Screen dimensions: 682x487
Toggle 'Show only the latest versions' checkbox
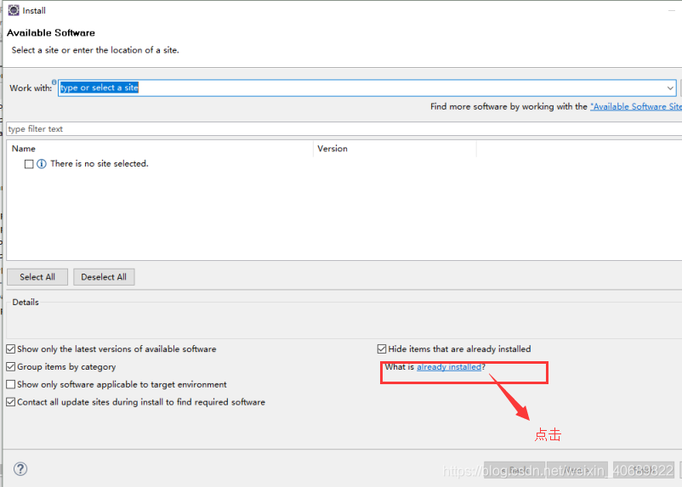pos(11,348)
